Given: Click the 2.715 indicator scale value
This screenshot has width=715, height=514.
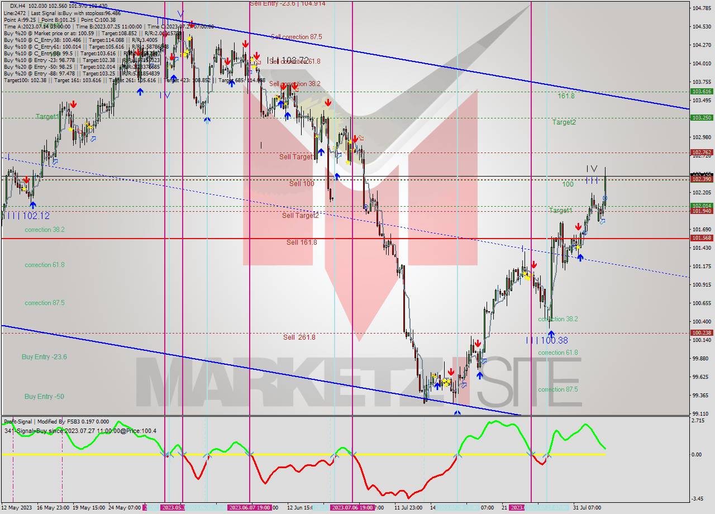Looking at the screenshot, I should coord(699,420).
